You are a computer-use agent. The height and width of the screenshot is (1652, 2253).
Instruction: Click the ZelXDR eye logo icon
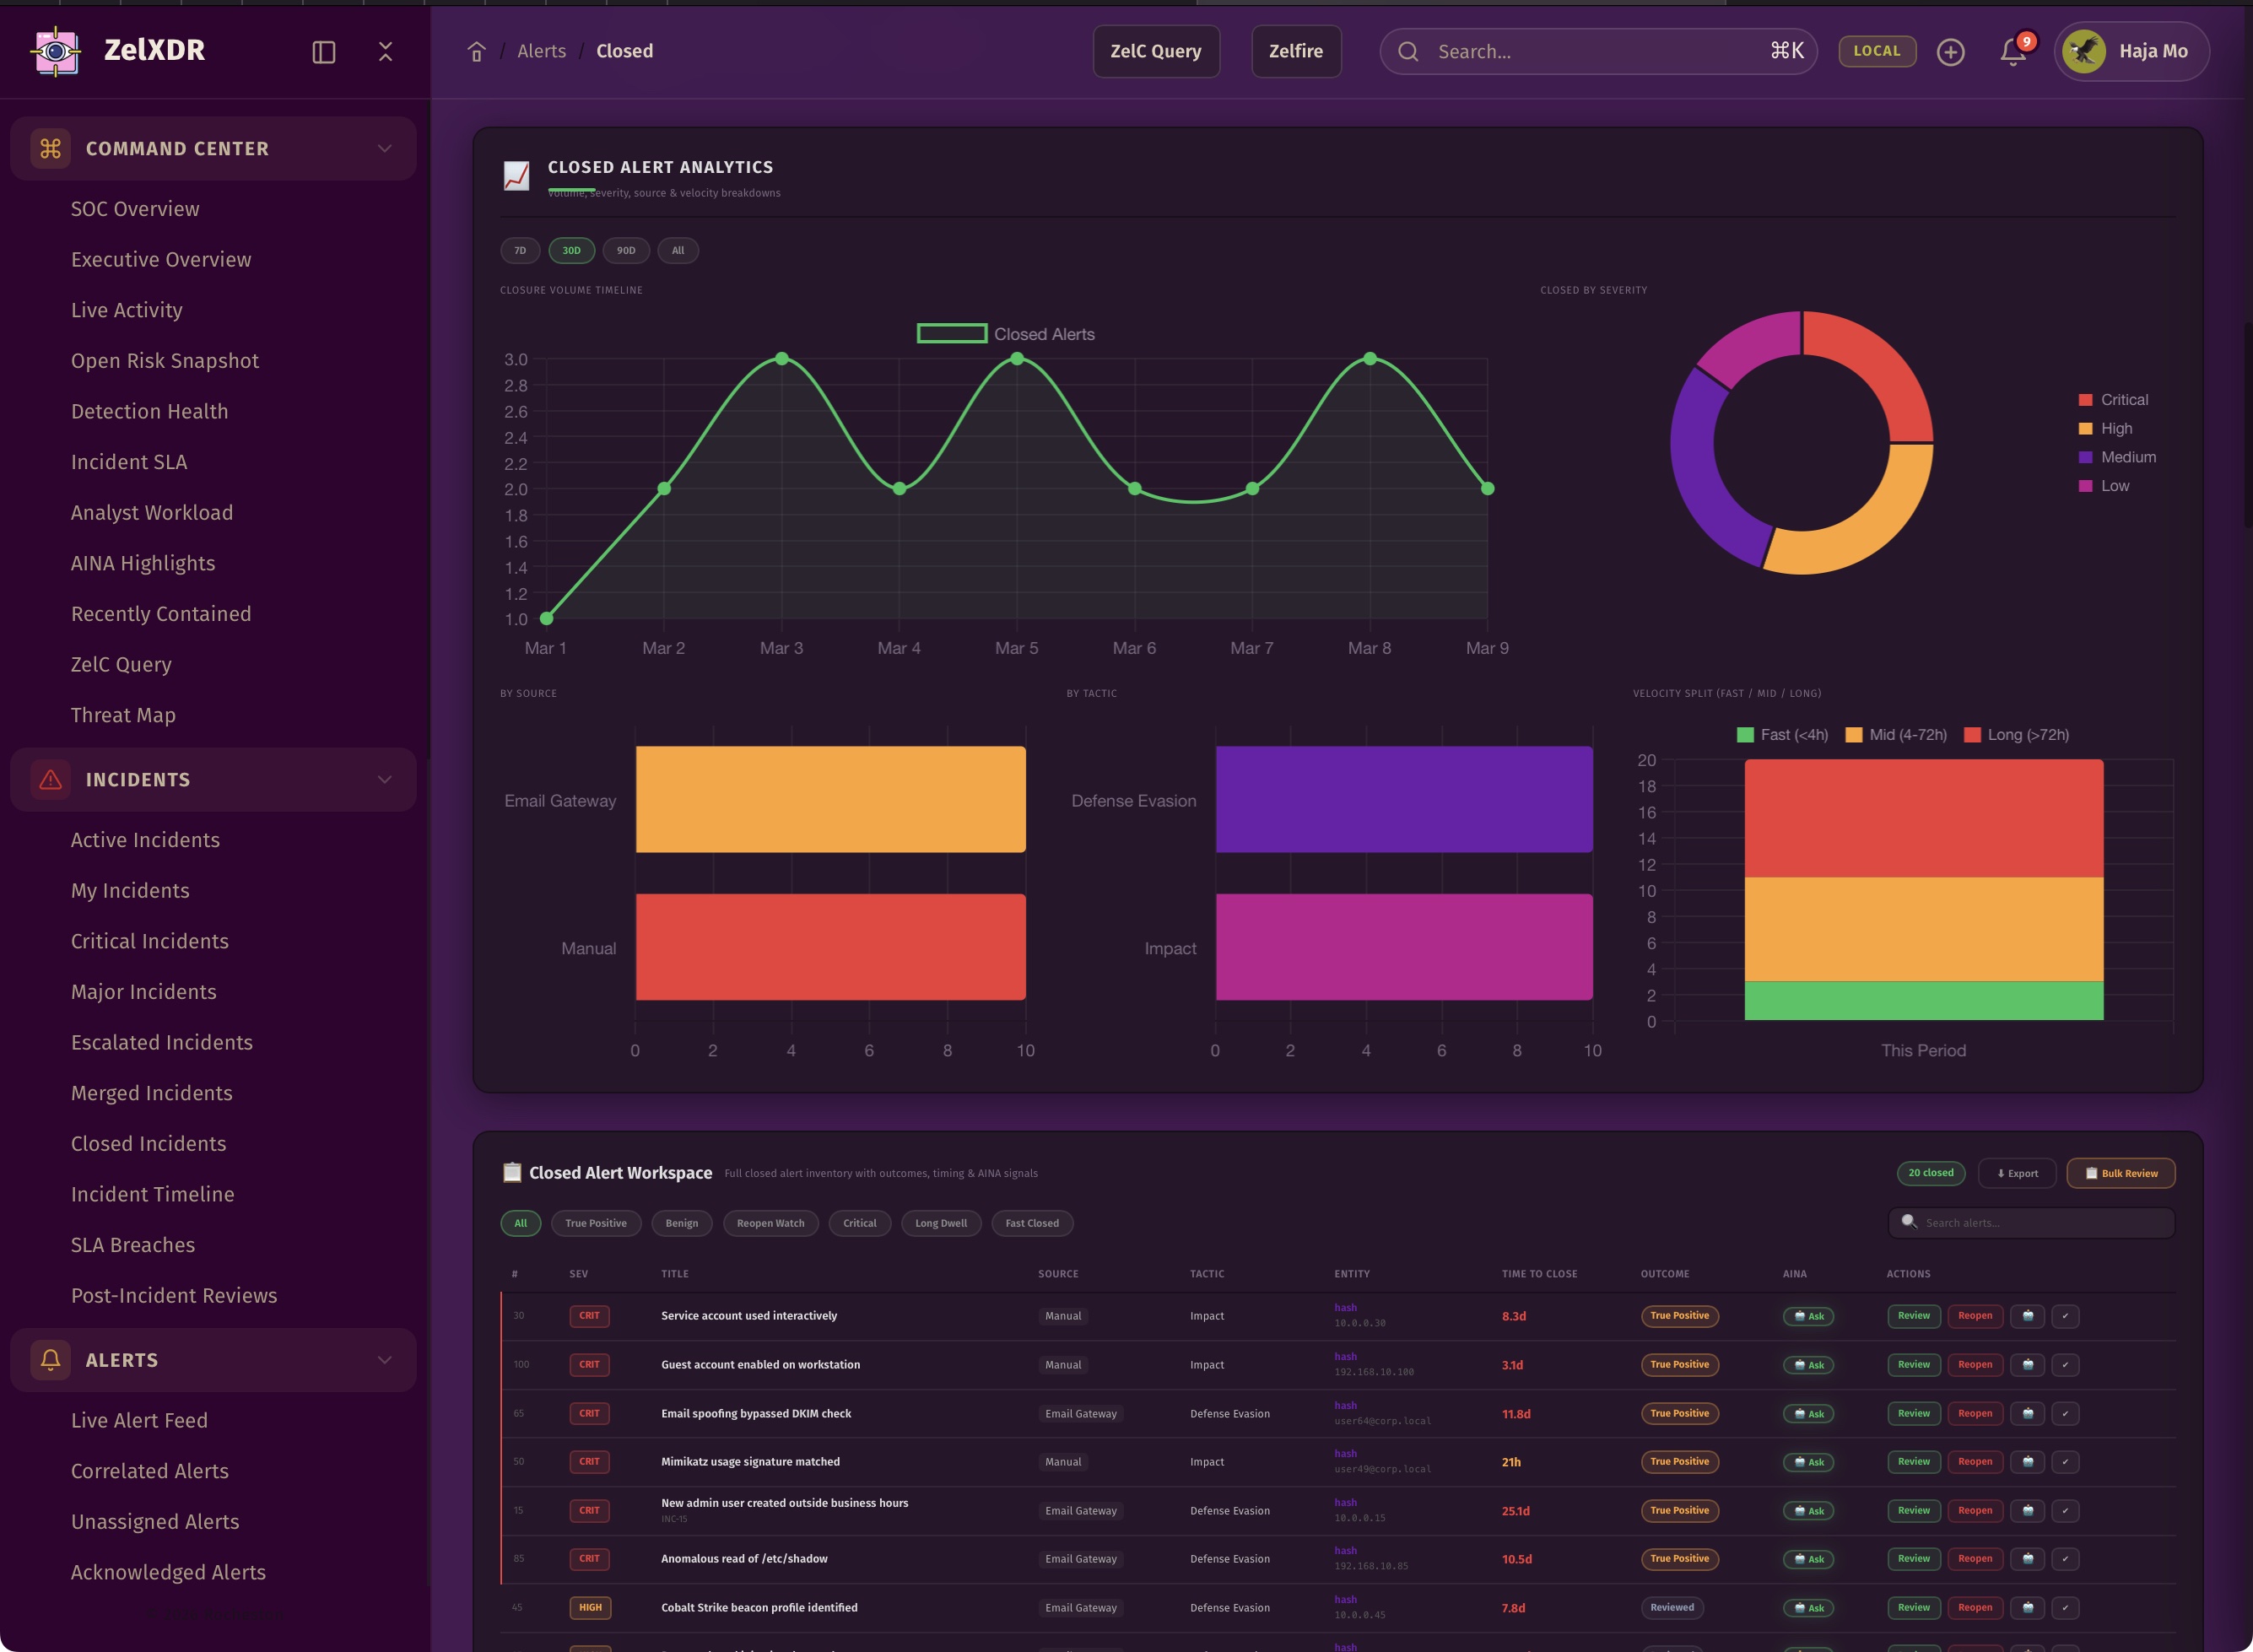[56, 51]
